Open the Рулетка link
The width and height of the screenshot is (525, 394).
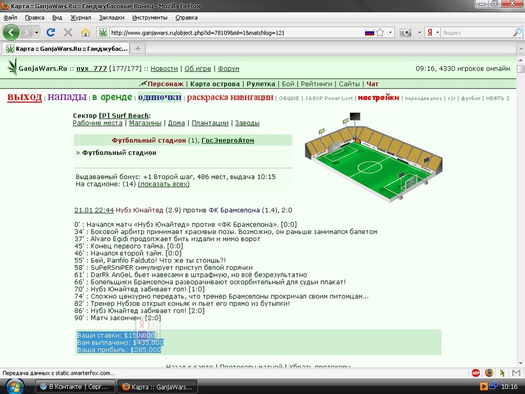click(261, 84)
